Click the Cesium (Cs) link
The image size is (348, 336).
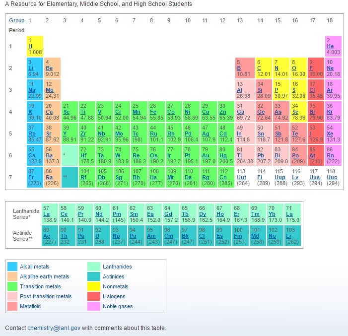pyautogui.click(x=32, y=155)
